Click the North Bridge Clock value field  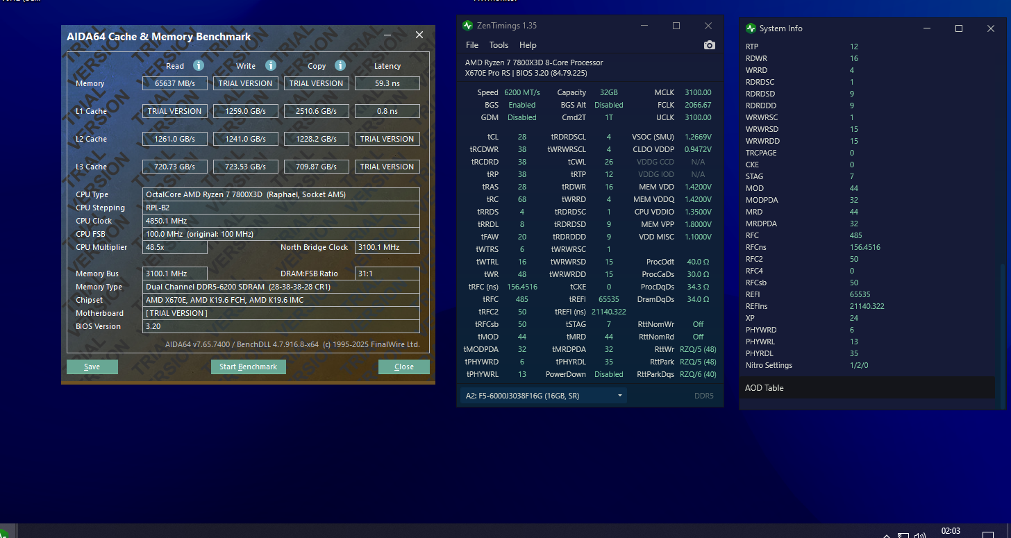(x=387, y=247)
